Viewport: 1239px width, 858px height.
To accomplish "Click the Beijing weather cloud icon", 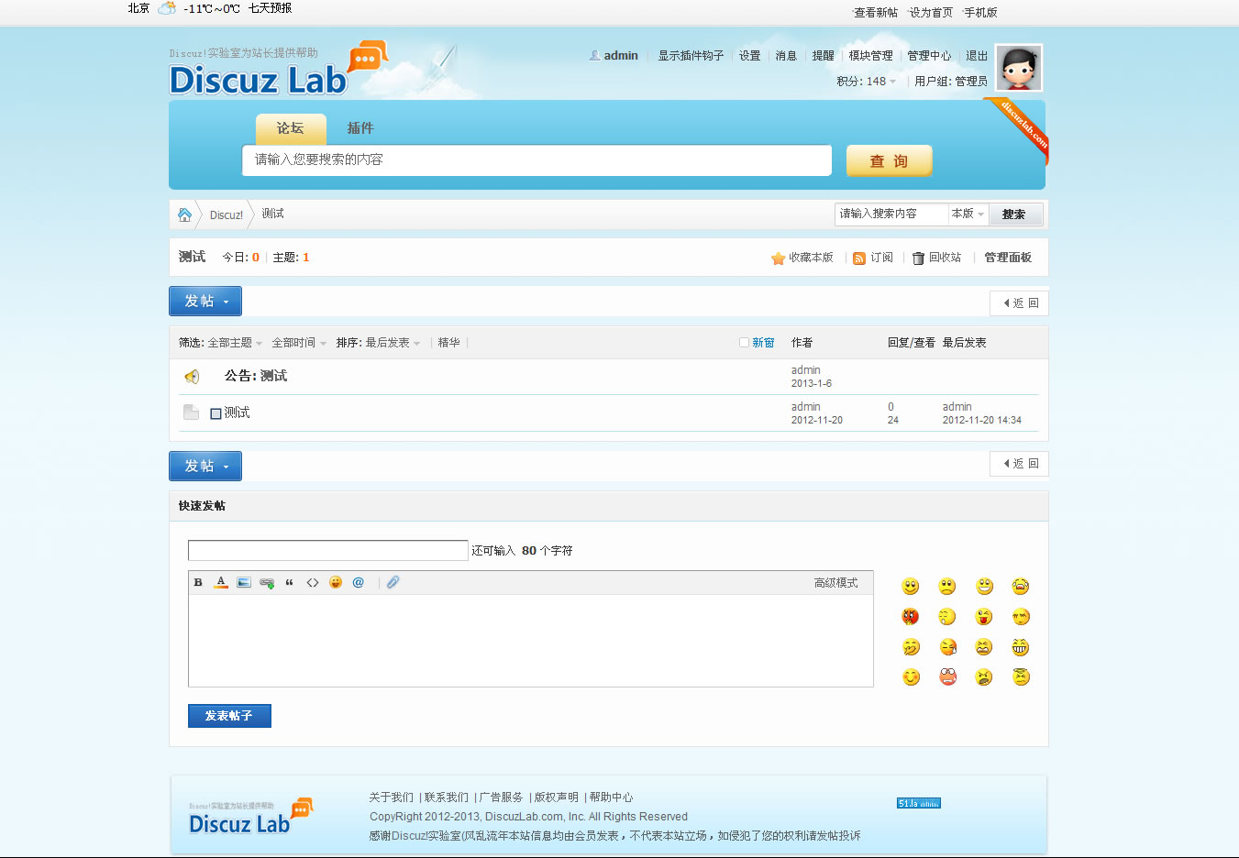I will click(167, 8).
